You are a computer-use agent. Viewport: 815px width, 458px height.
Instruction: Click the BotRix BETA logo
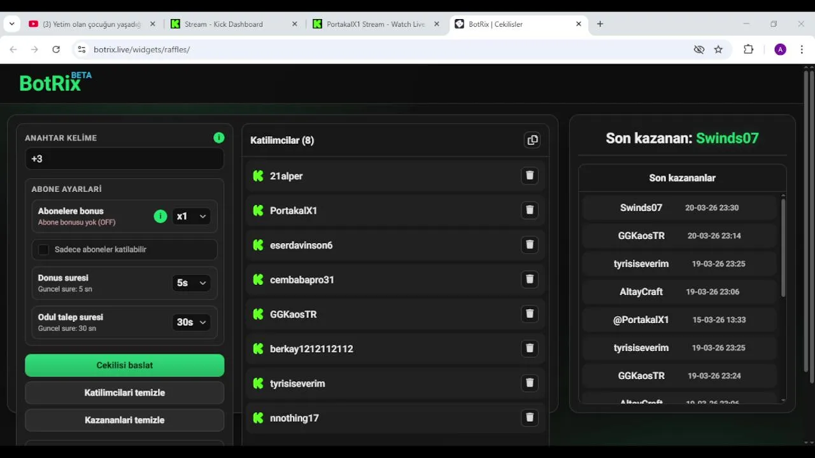coord(55,81)
